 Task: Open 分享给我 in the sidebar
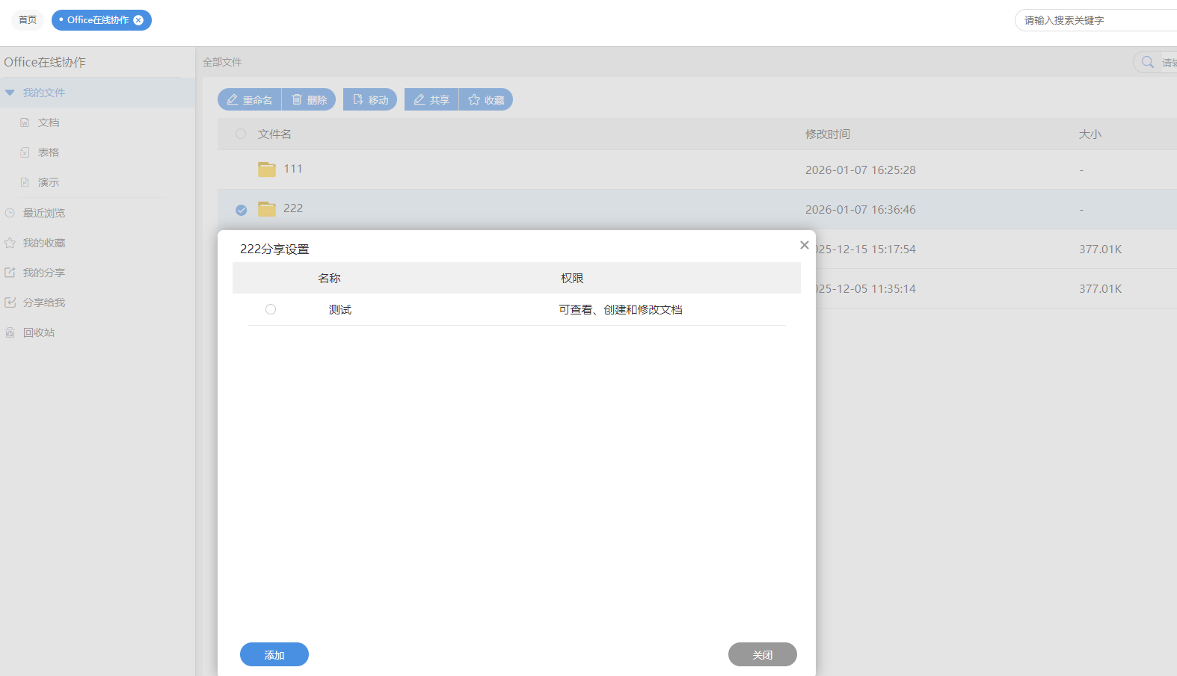pyautogui.click(x=44, y=303)
